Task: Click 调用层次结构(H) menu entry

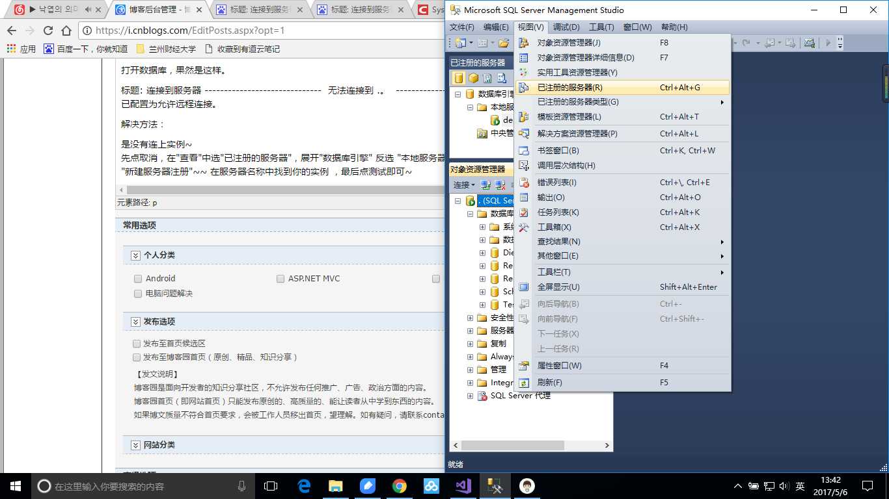Action: pyautogui.click(x=622, y=165)
